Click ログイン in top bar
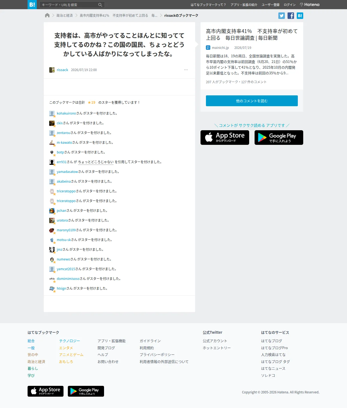This screenshot has width=347, height=408. (290, 5)
